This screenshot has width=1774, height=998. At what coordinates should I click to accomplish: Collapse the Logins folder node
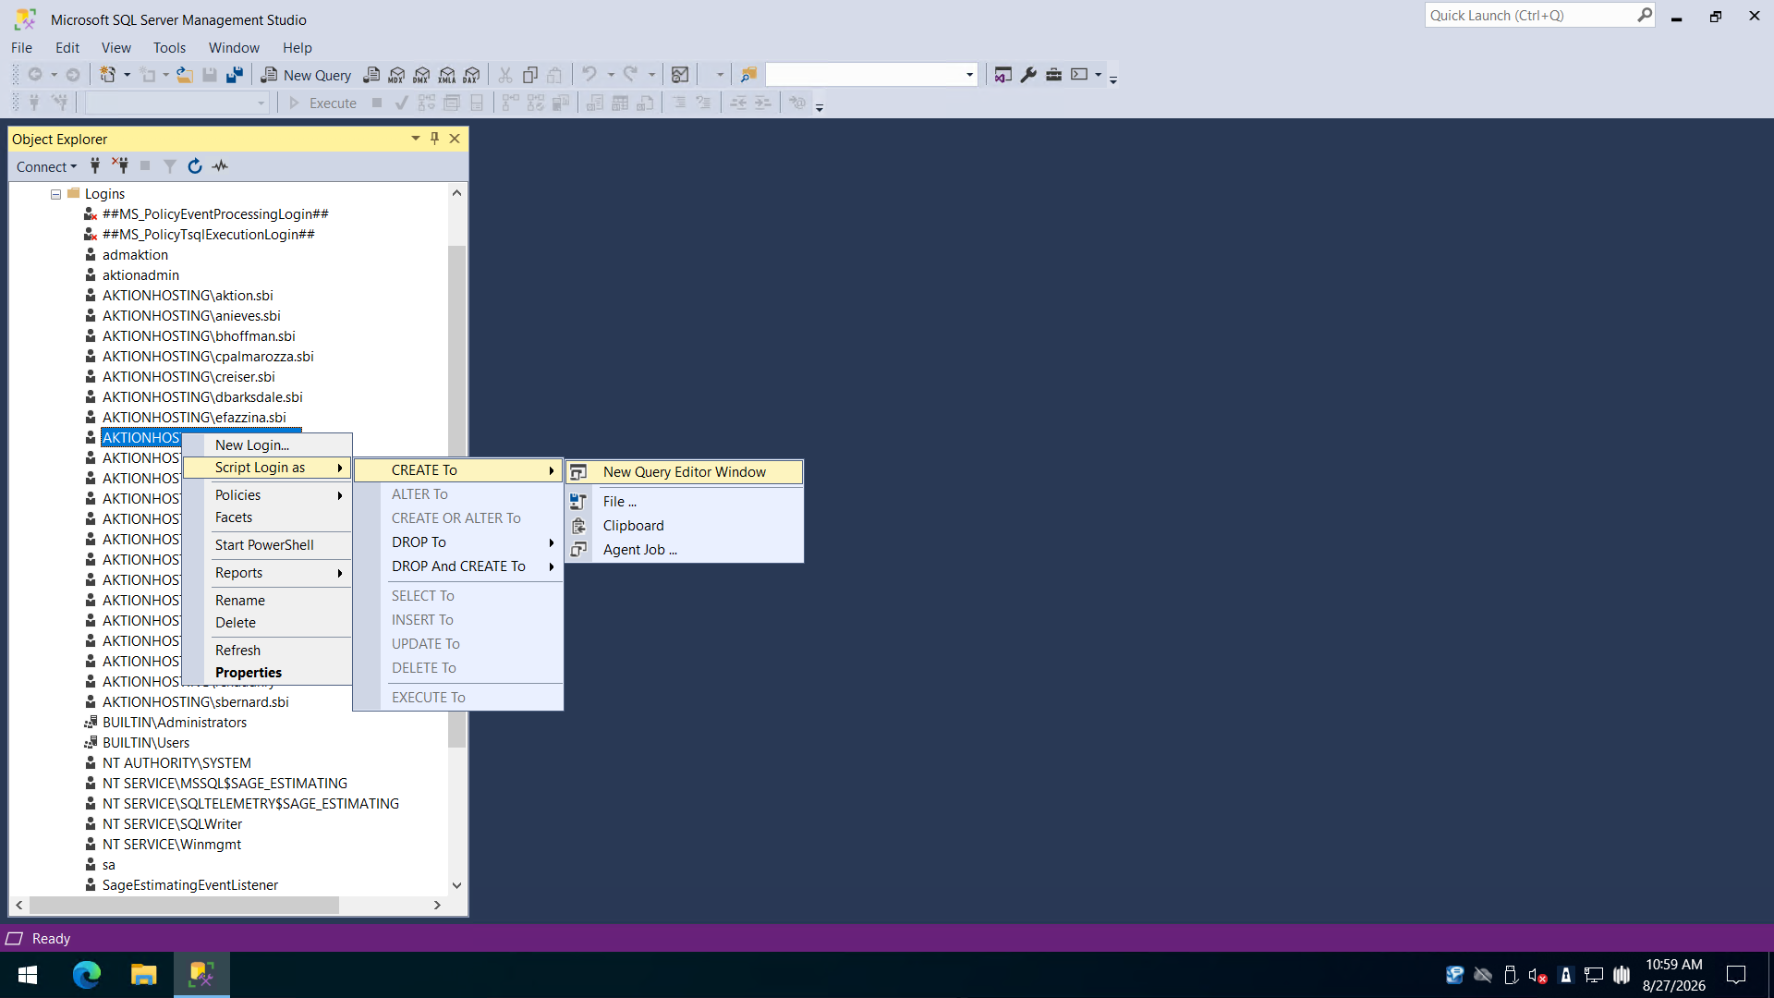(x=55, y=194)
